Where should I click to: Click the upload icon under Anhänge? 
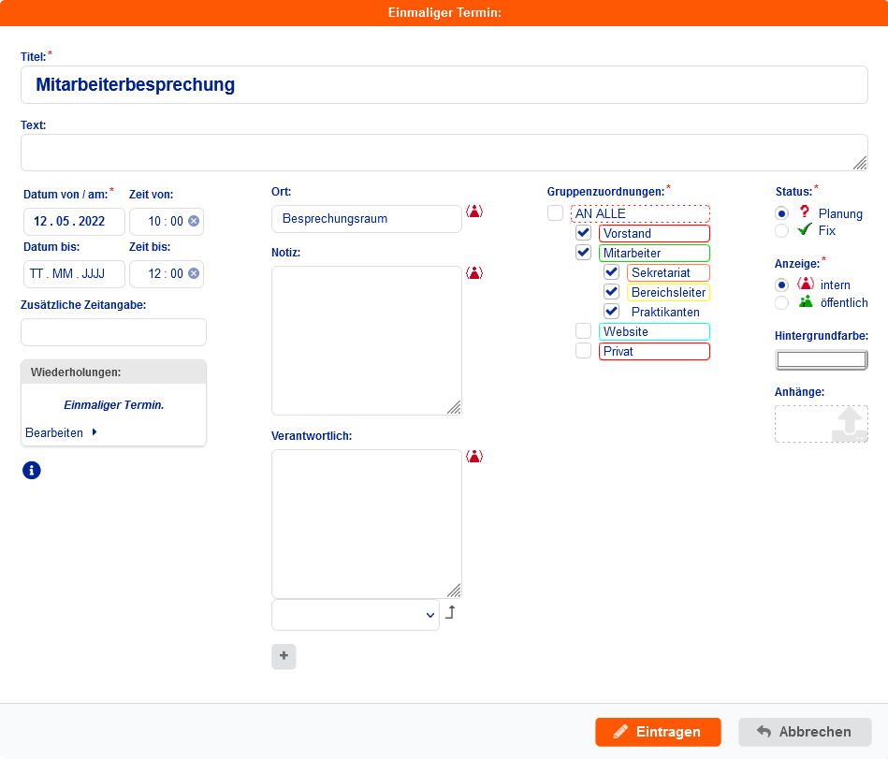tap(849, 424)
